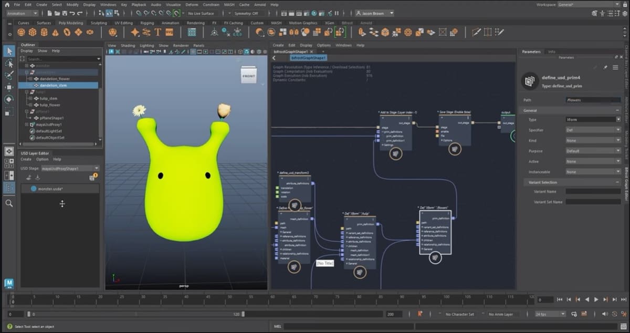This screenshot has height=333, width=630.
Task: Open the Purpose dropdown showing Default
Action: (593, 151)
